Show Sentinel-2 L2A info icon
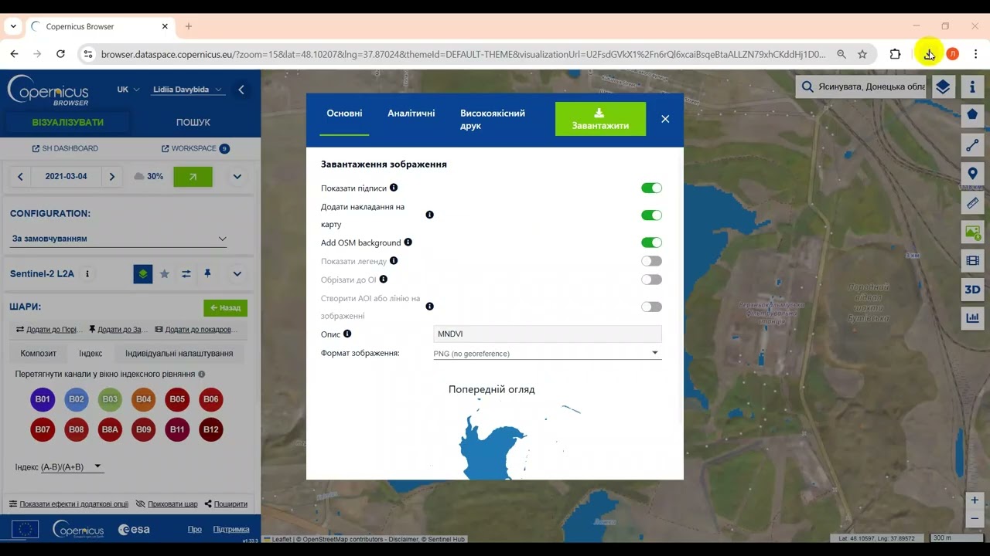The width and height of the screenshot is (990, 556). coord(87,273)
